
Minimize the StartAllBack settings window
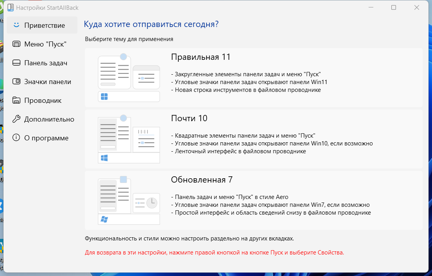click(x=371, y=7)
